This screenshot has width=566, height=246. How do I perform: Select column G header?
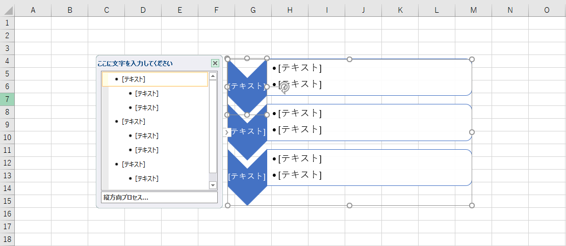pos(253,10)
